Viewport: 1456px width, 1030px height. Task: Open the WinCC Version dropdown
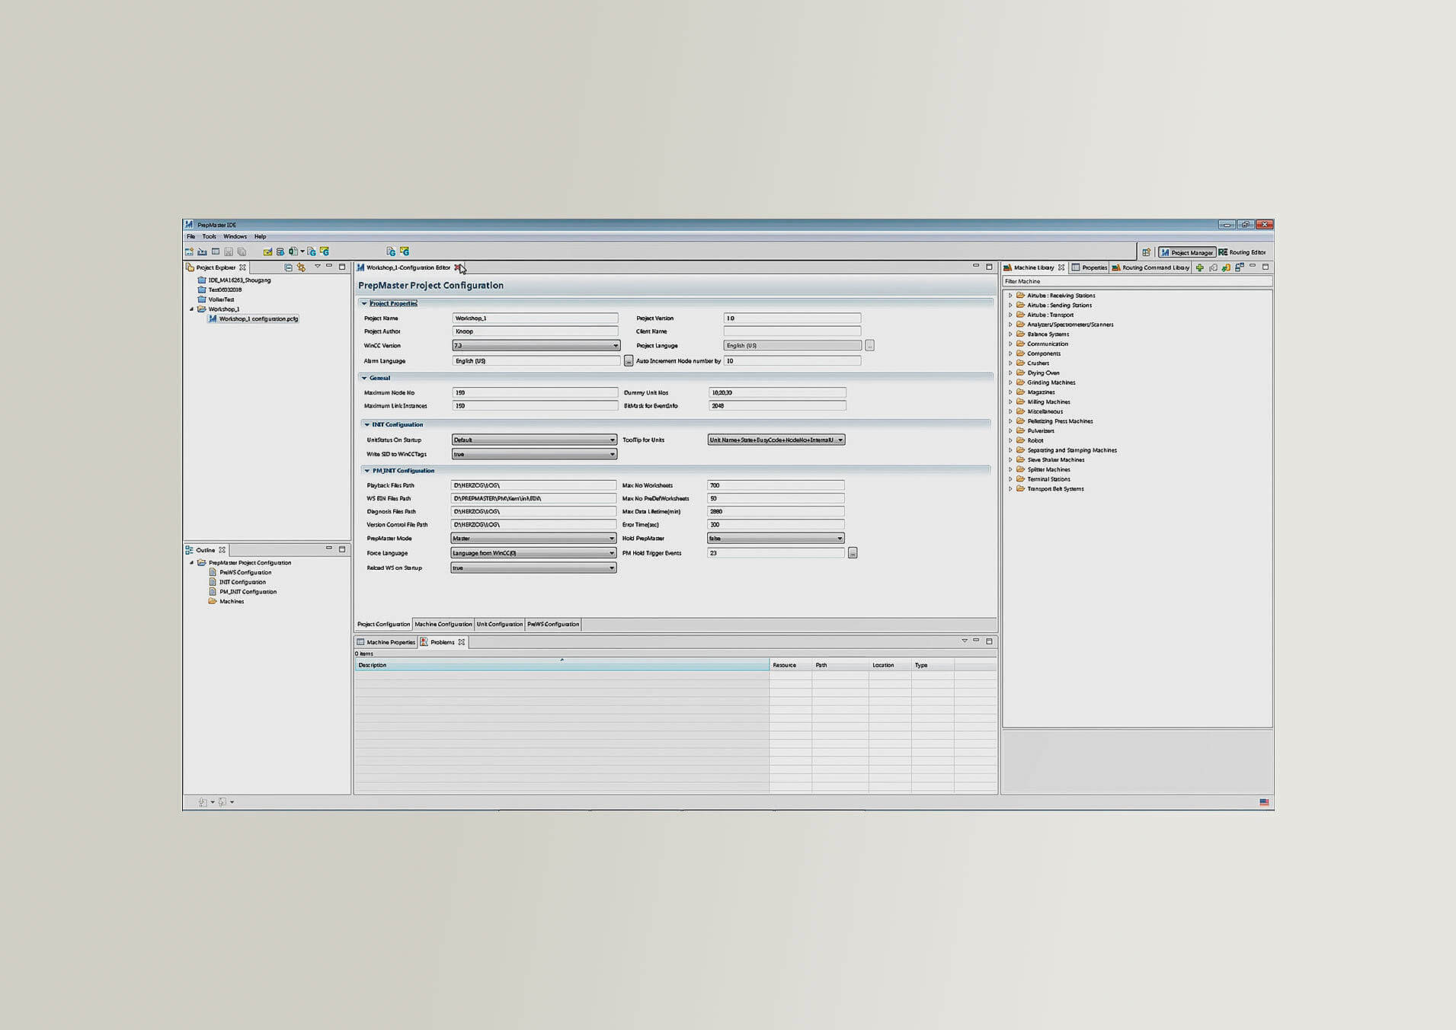(x=536, y=346)
